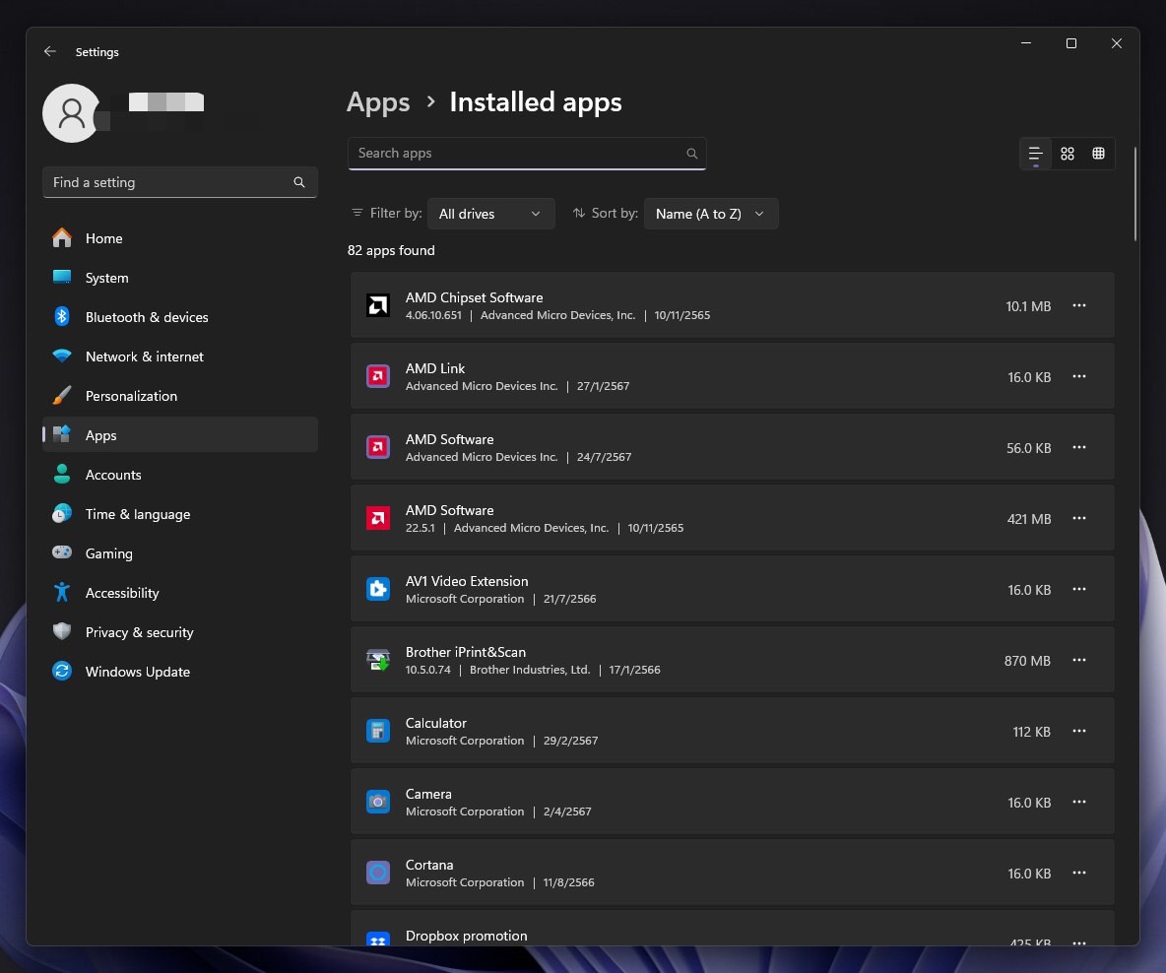Open Privacy & security settings
1166x973 pixels.
click(180, 632)
